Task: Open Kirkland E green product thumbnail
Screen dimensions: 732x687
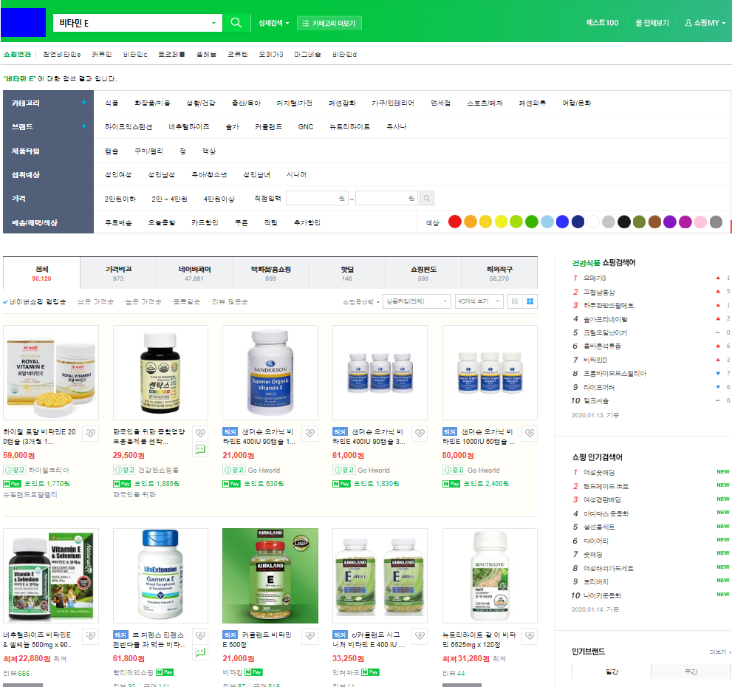Action: 270,576
